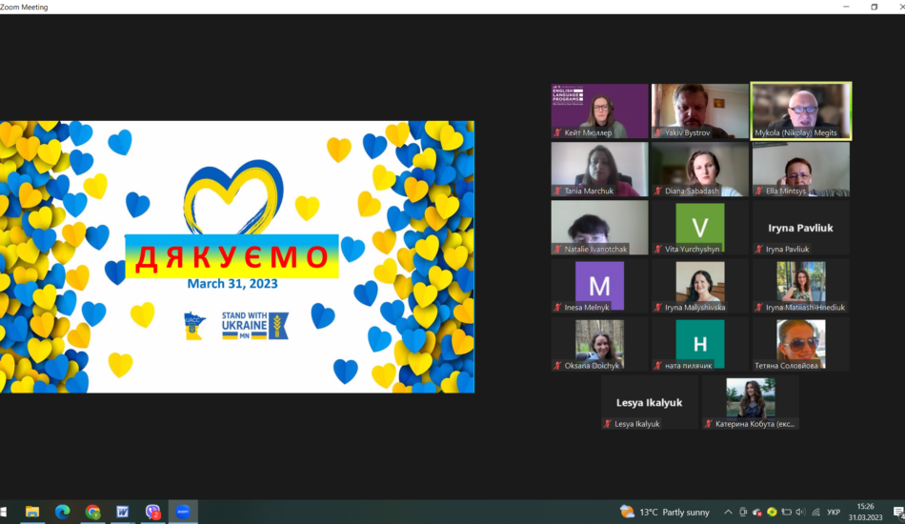The width and height of the screenshot is (905, 524).
Task: Restore down the Zoom Meeting window
Action: coord(874,7)
